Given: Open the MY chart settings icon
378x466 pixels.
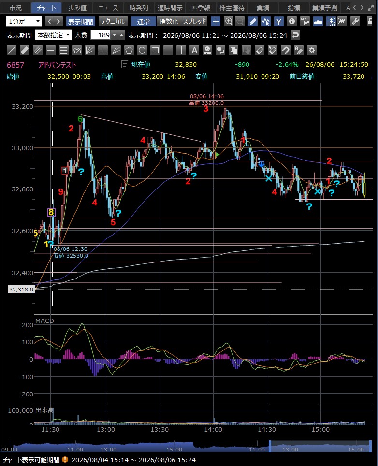Looking at the screenshot, I should pyautogui.click(x=305, y=21).
